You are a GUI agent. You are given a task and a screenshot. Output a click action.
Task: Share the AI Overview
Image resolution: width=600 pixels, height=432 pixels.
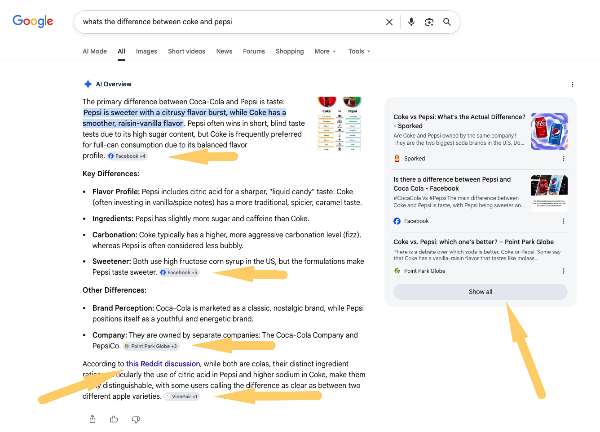[x=93, y=419]
